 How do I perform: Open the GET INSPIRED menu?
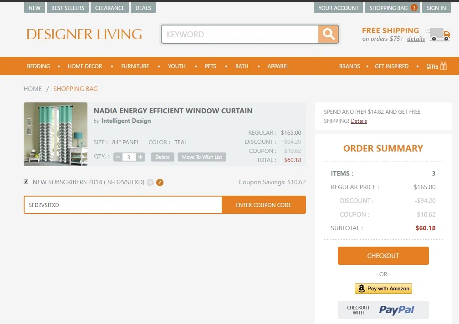coord(392,66)
